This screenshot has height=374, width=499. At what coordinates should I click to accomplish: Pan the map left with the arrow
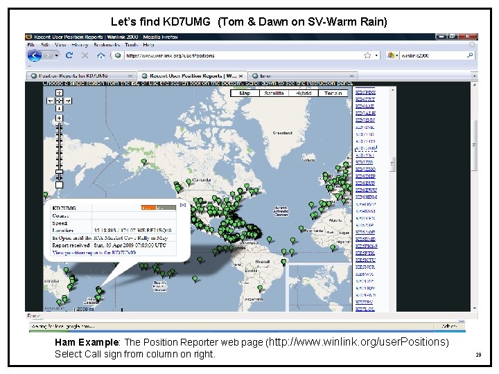point(51,101)
